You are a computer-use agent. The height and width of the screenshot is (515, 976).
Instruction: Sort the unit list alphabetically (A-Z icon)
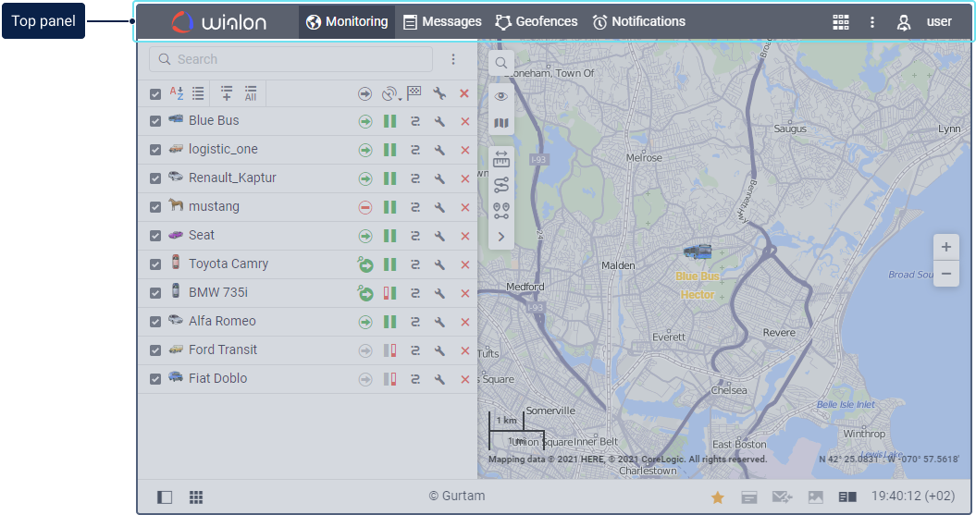tap(177, 93)
